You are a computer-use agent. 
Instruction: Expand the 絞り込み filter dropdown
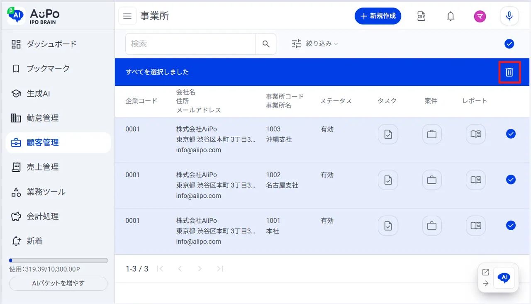(315, 44)
